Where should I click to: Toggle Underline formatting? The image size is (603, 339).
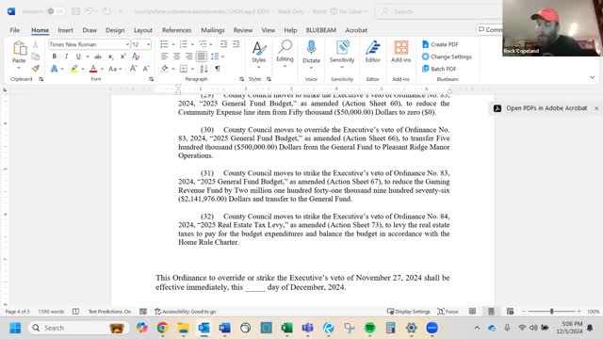click(78, 56)
